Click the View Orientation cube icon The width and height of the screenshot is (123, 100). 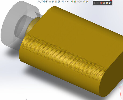point(59,2)
